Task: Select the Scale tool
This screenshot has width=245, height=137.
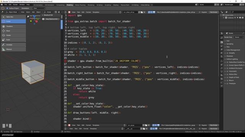Action: pyautogui.click(x=13, y=40)
